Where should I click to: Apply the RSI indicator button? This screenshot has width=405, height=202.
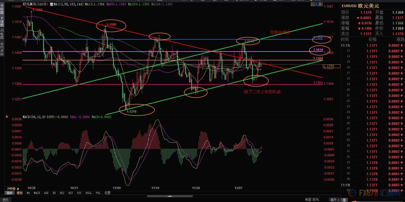[x=71, y=193]
